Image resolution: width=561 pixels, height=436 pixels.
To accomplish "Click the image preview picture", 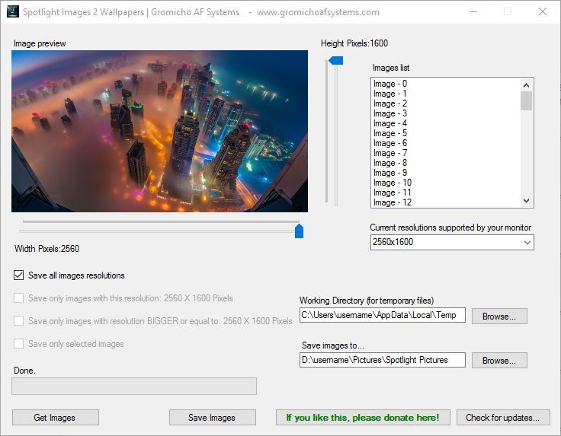I will click(x=159, y=131).
